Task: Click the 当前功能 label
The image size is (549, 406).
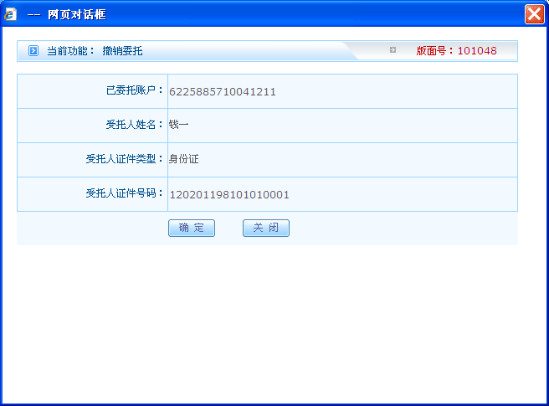Action: [70, 51]
